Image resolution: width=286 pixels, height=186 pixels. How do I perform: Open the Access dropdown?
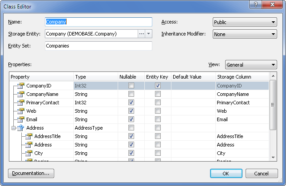tap(245, 22)
